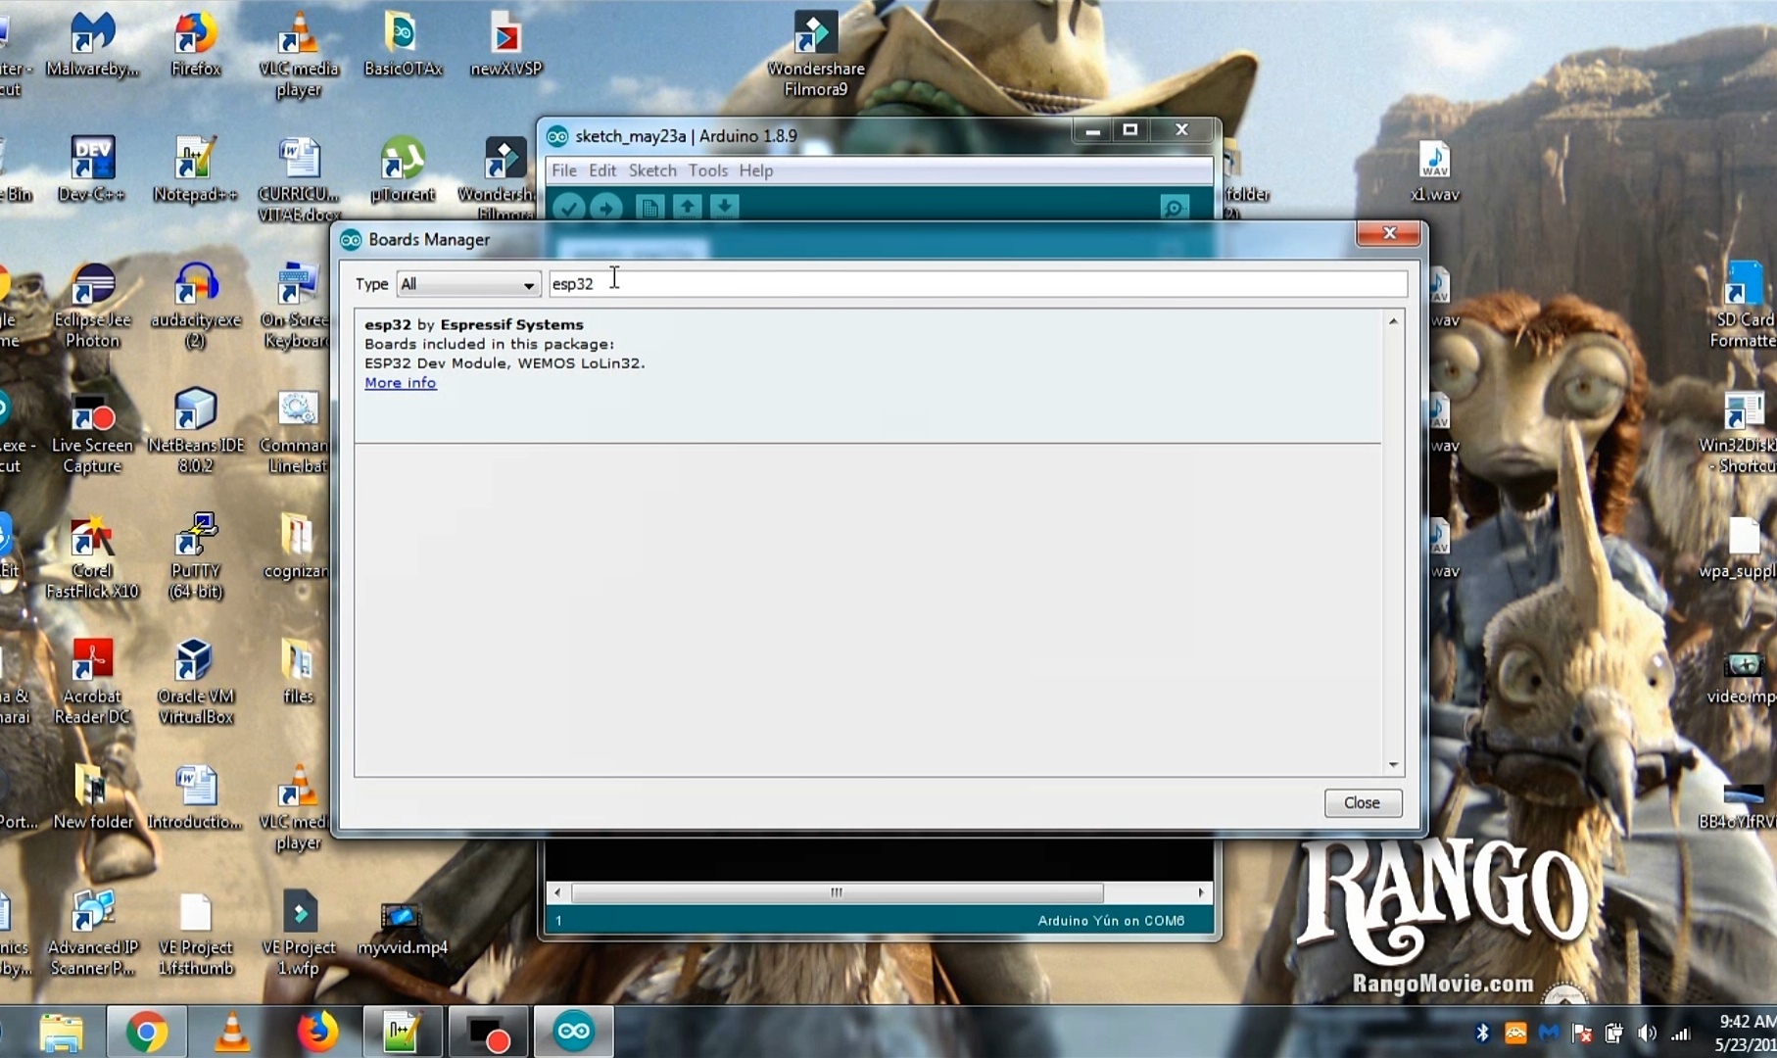The image size is (1777, 1058).
Task: Open Notepad++ from the taskbar
Action: [402, 1033]
